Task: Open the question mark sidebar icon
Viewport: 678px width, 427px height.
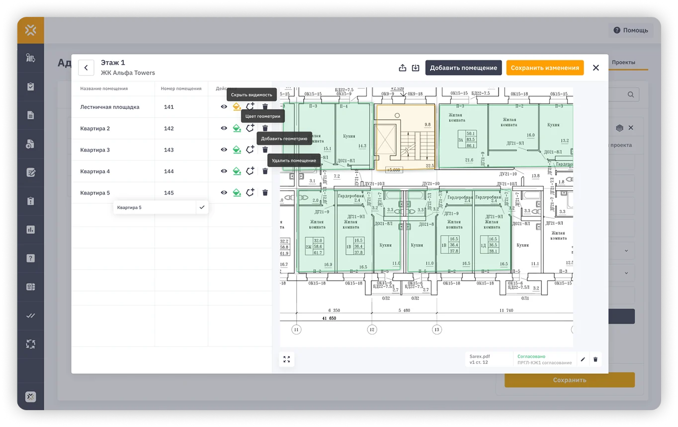Action: [30, 258]
